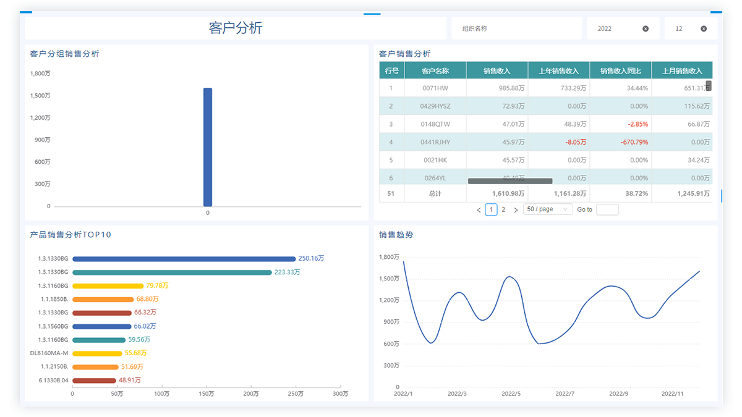
Task: Clear the month 12 filter
Action: [704, 29]
